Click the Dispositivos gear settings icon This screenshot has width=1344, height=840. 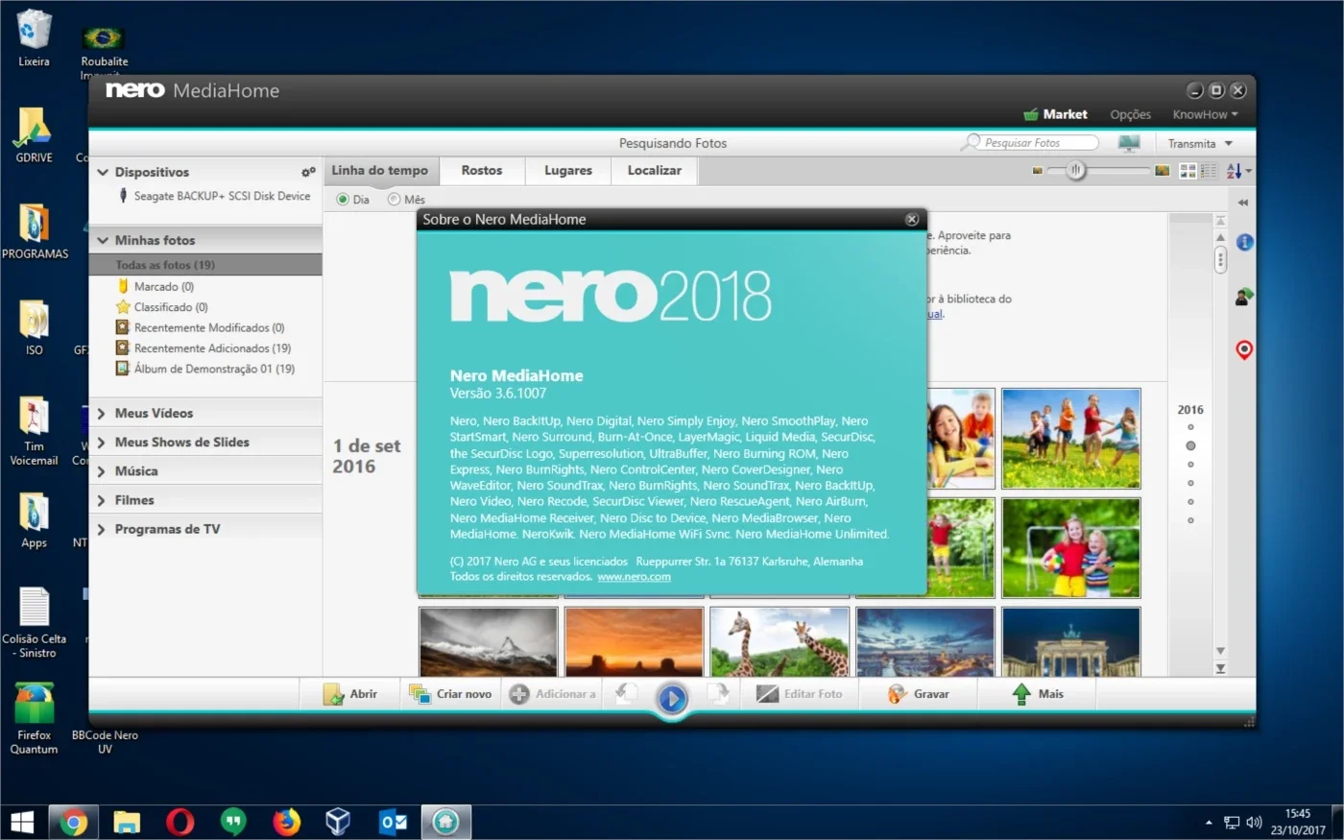308,172
